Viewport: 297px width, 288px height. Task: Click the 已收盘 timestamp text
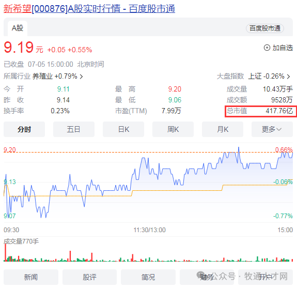(x=54, y=64)
